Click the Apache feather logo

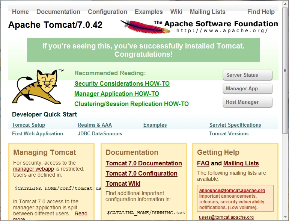(x=145, y=27)
